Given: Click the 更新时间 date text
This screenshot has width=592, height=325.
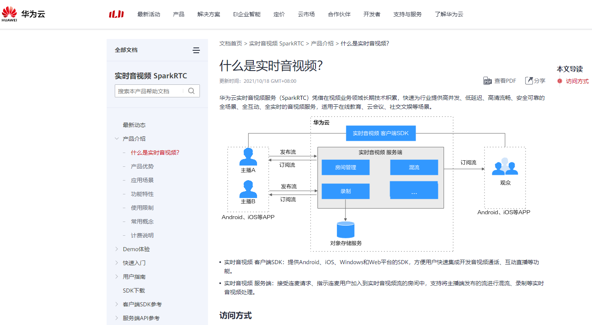Looking at the screenshot, I should pyautogui.click(x=258, y=81).
